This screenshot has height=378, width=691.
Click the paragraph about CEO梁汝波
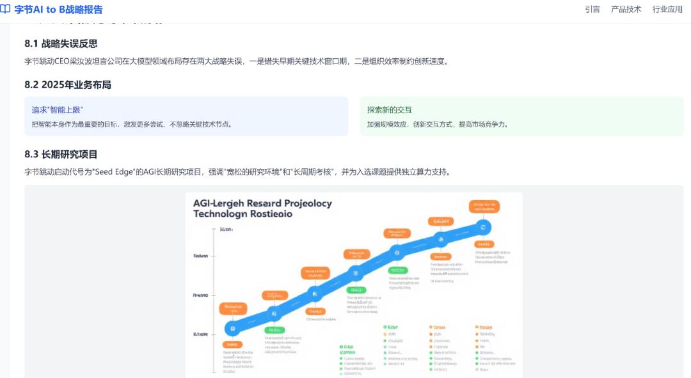(x=235, y=61)
